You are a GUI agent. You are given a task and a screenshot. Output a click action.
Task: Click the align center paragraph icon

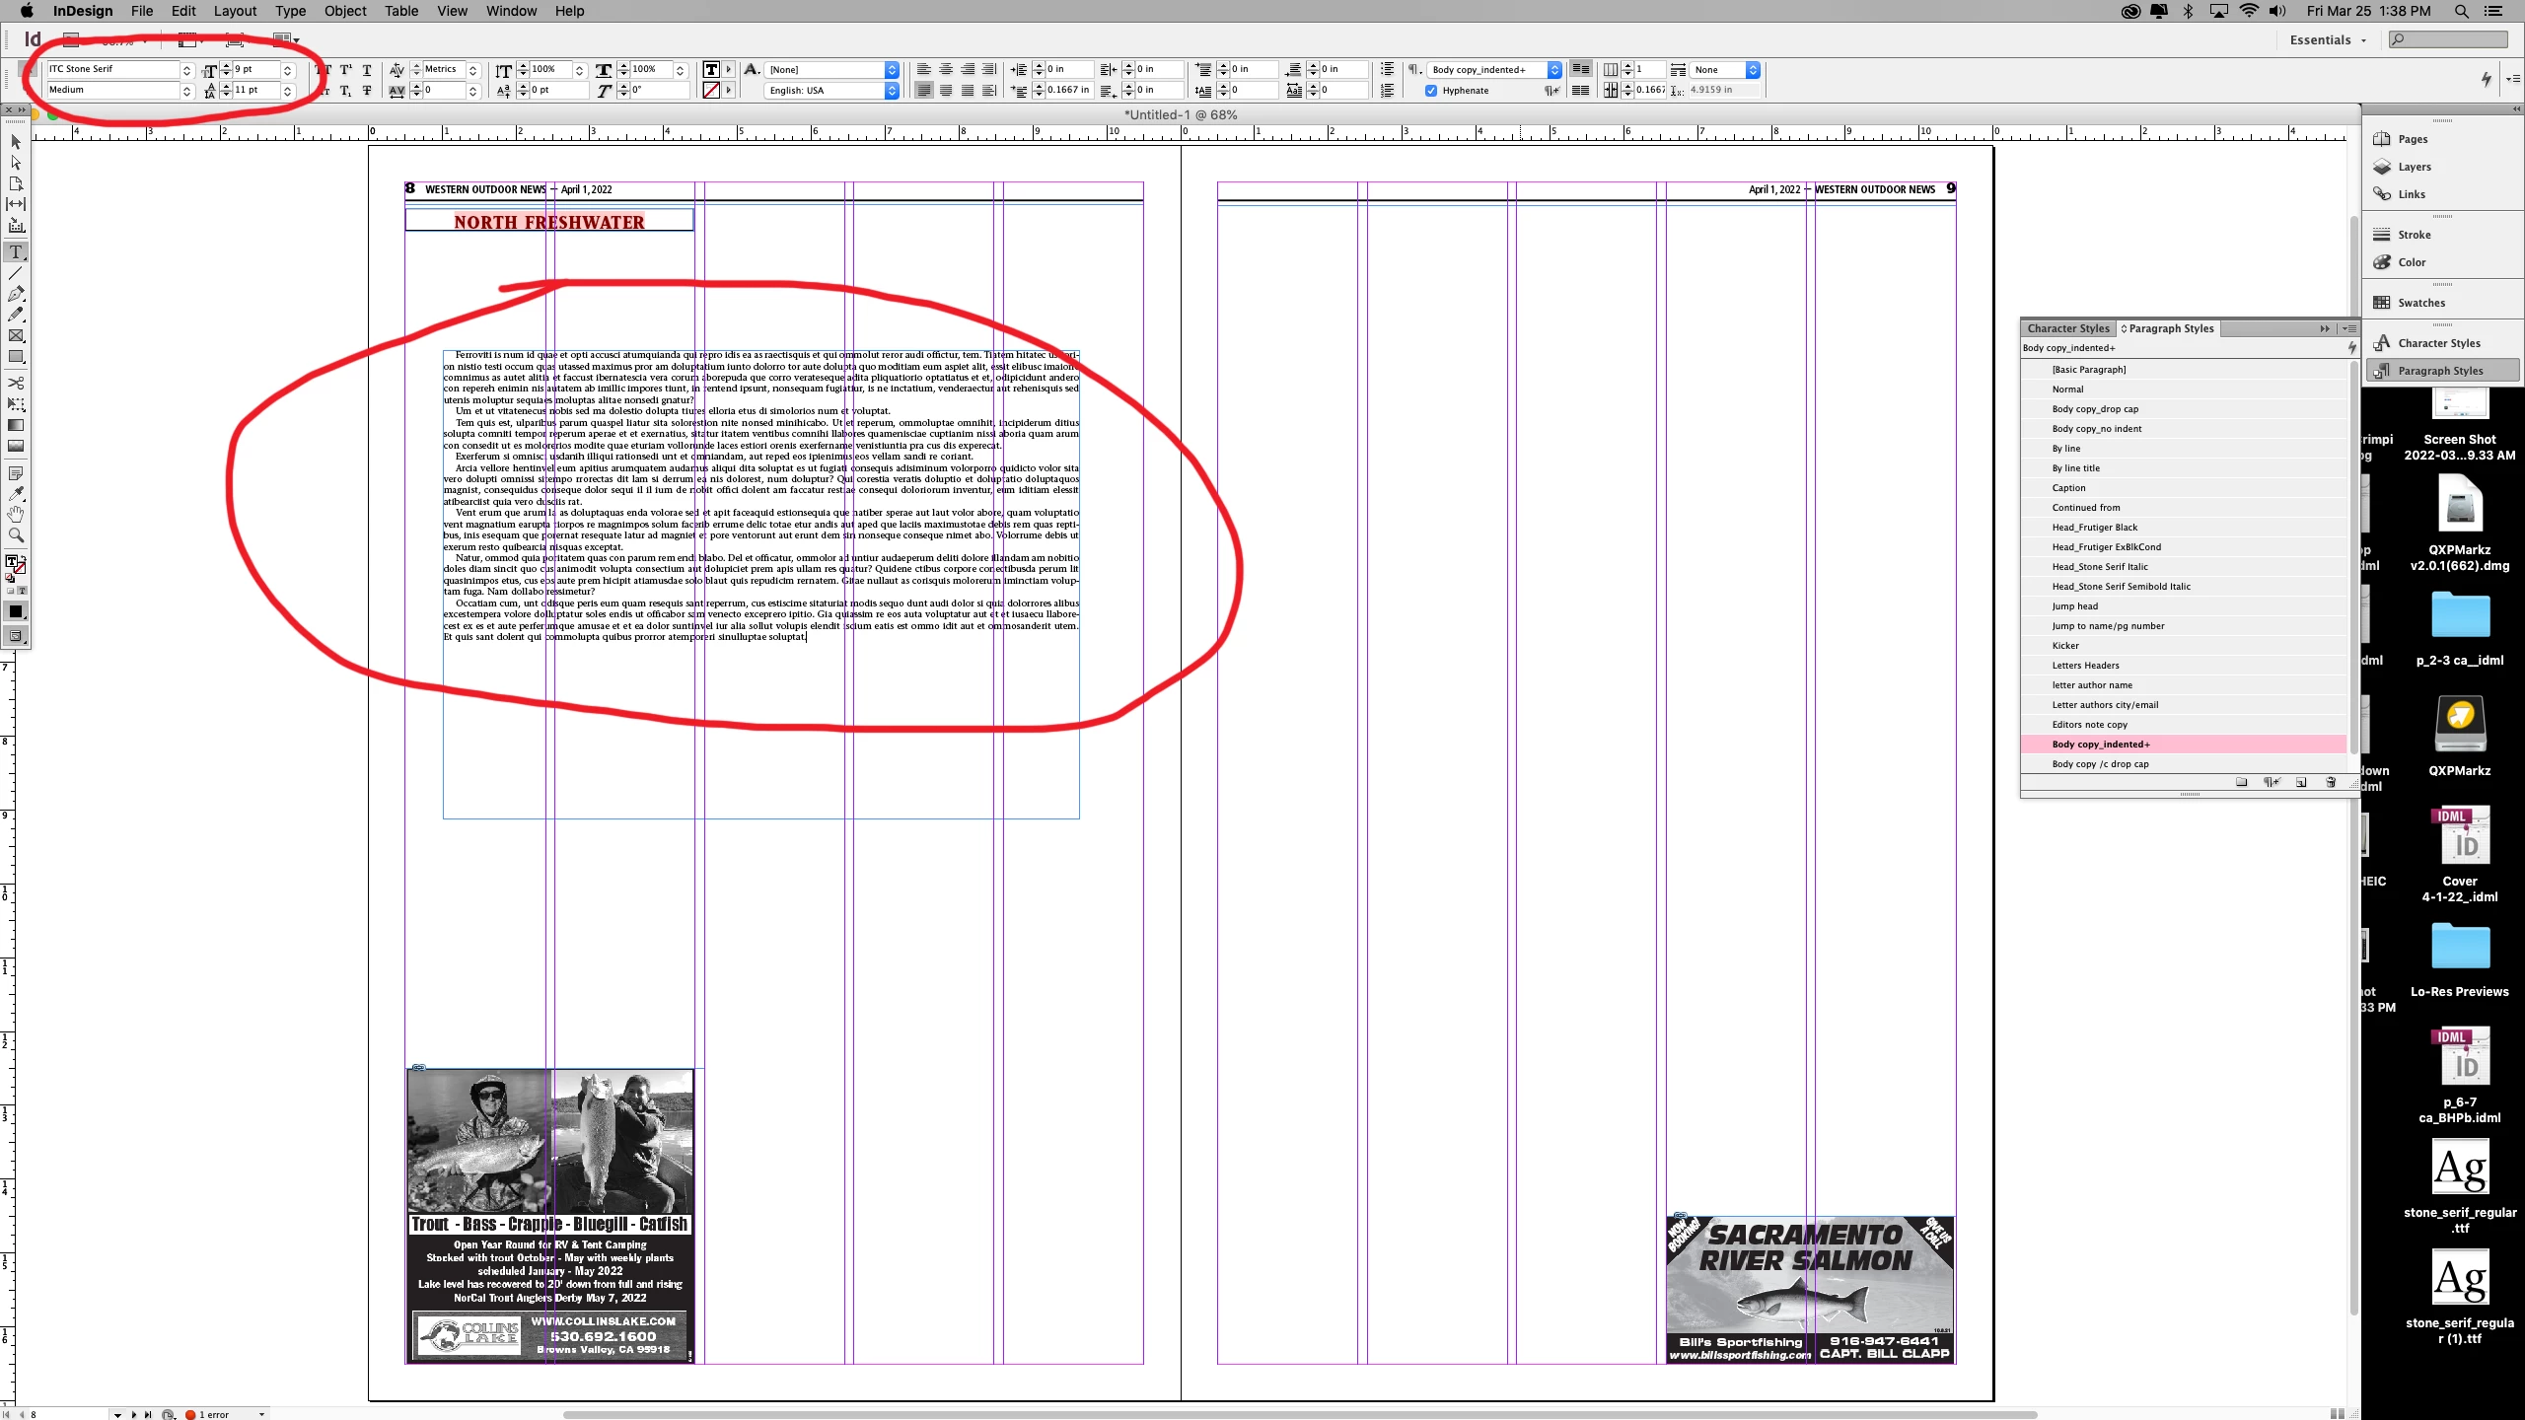pyautogui.click(x=946, y=69)
